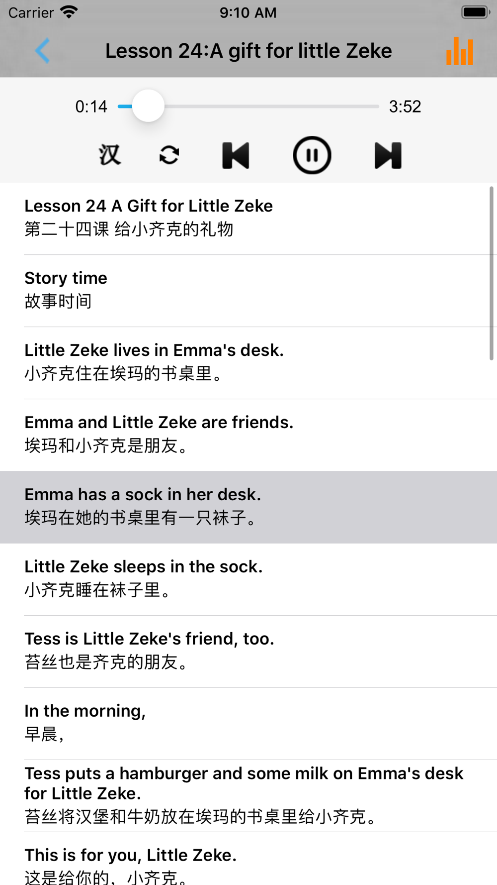Select the lesson title line in list
The height and width of the screenshot is (885, 497).
[x=248, y=219]
